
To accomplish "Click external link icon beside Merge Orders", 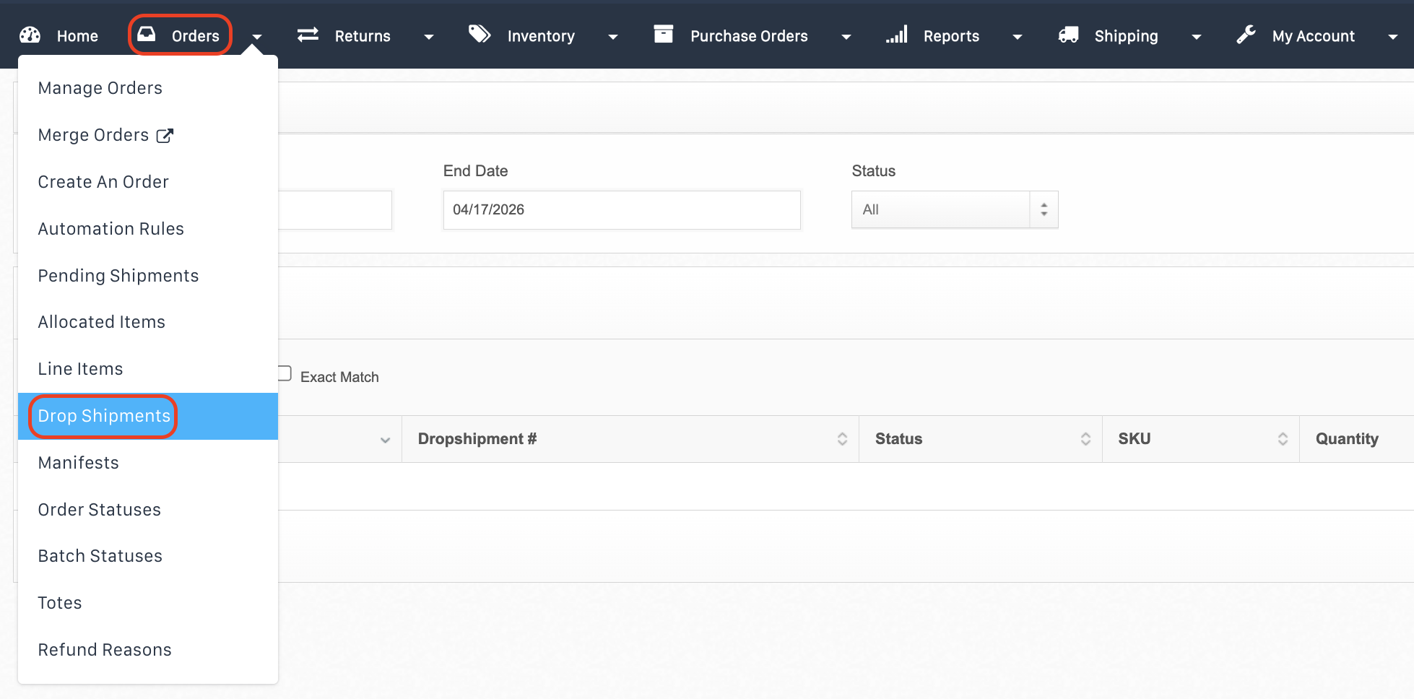I will tap(165, 136).
